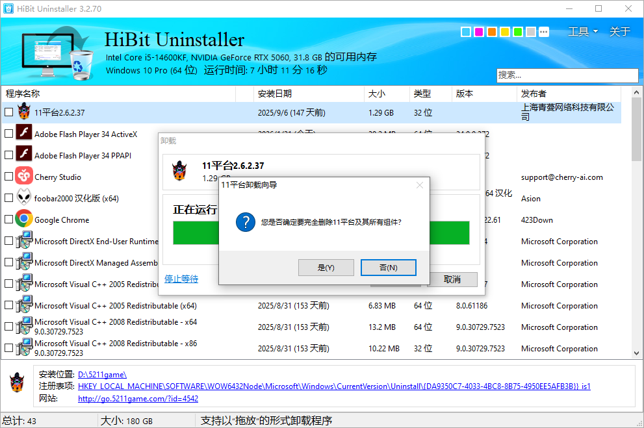Select the Cherry Studio app icon
The image size is (644, 428).
tap(24, 176)
